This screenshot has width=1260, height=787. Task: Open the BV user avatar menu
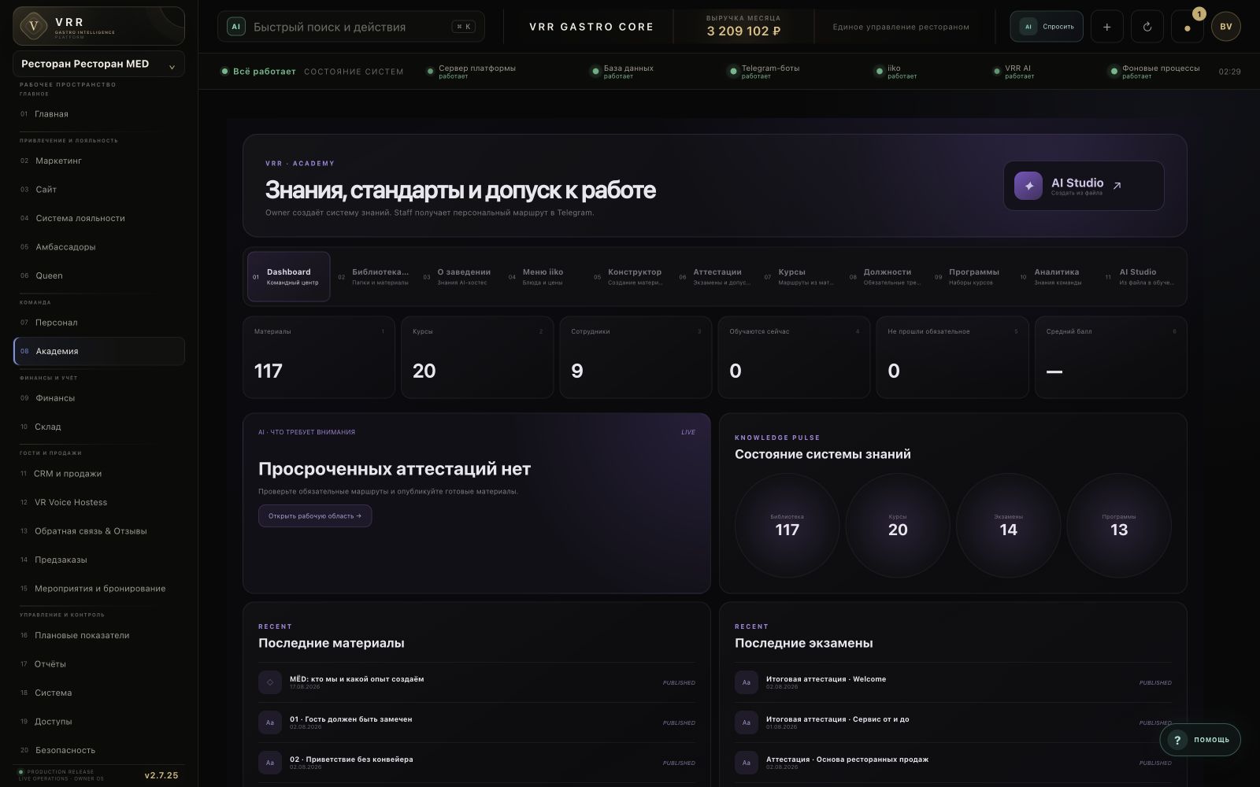tap(1226, 27)
